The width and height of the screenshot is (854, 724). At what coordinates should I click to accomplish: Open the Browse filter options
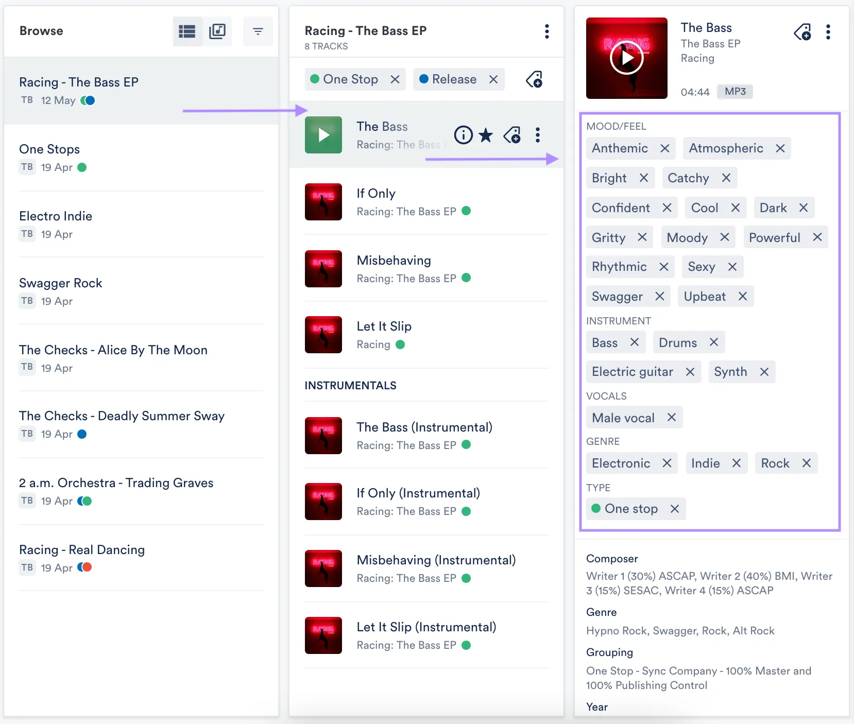coord(258,31)
